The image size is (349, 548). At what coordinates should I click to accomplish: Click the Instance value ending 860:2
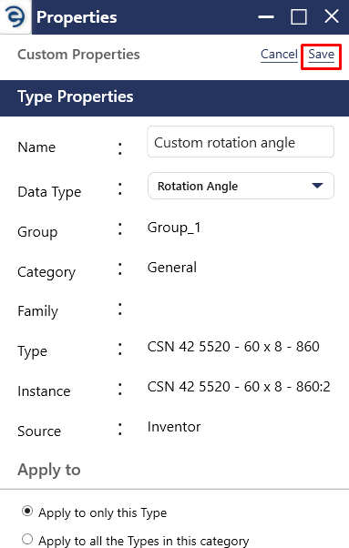(x=239, y=387)
